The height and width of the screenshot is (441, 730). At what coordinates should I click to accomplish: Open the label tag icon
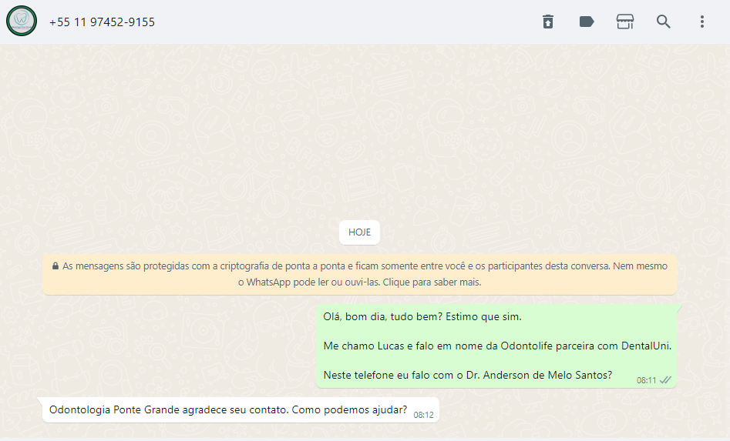click(x=587, y=22)
